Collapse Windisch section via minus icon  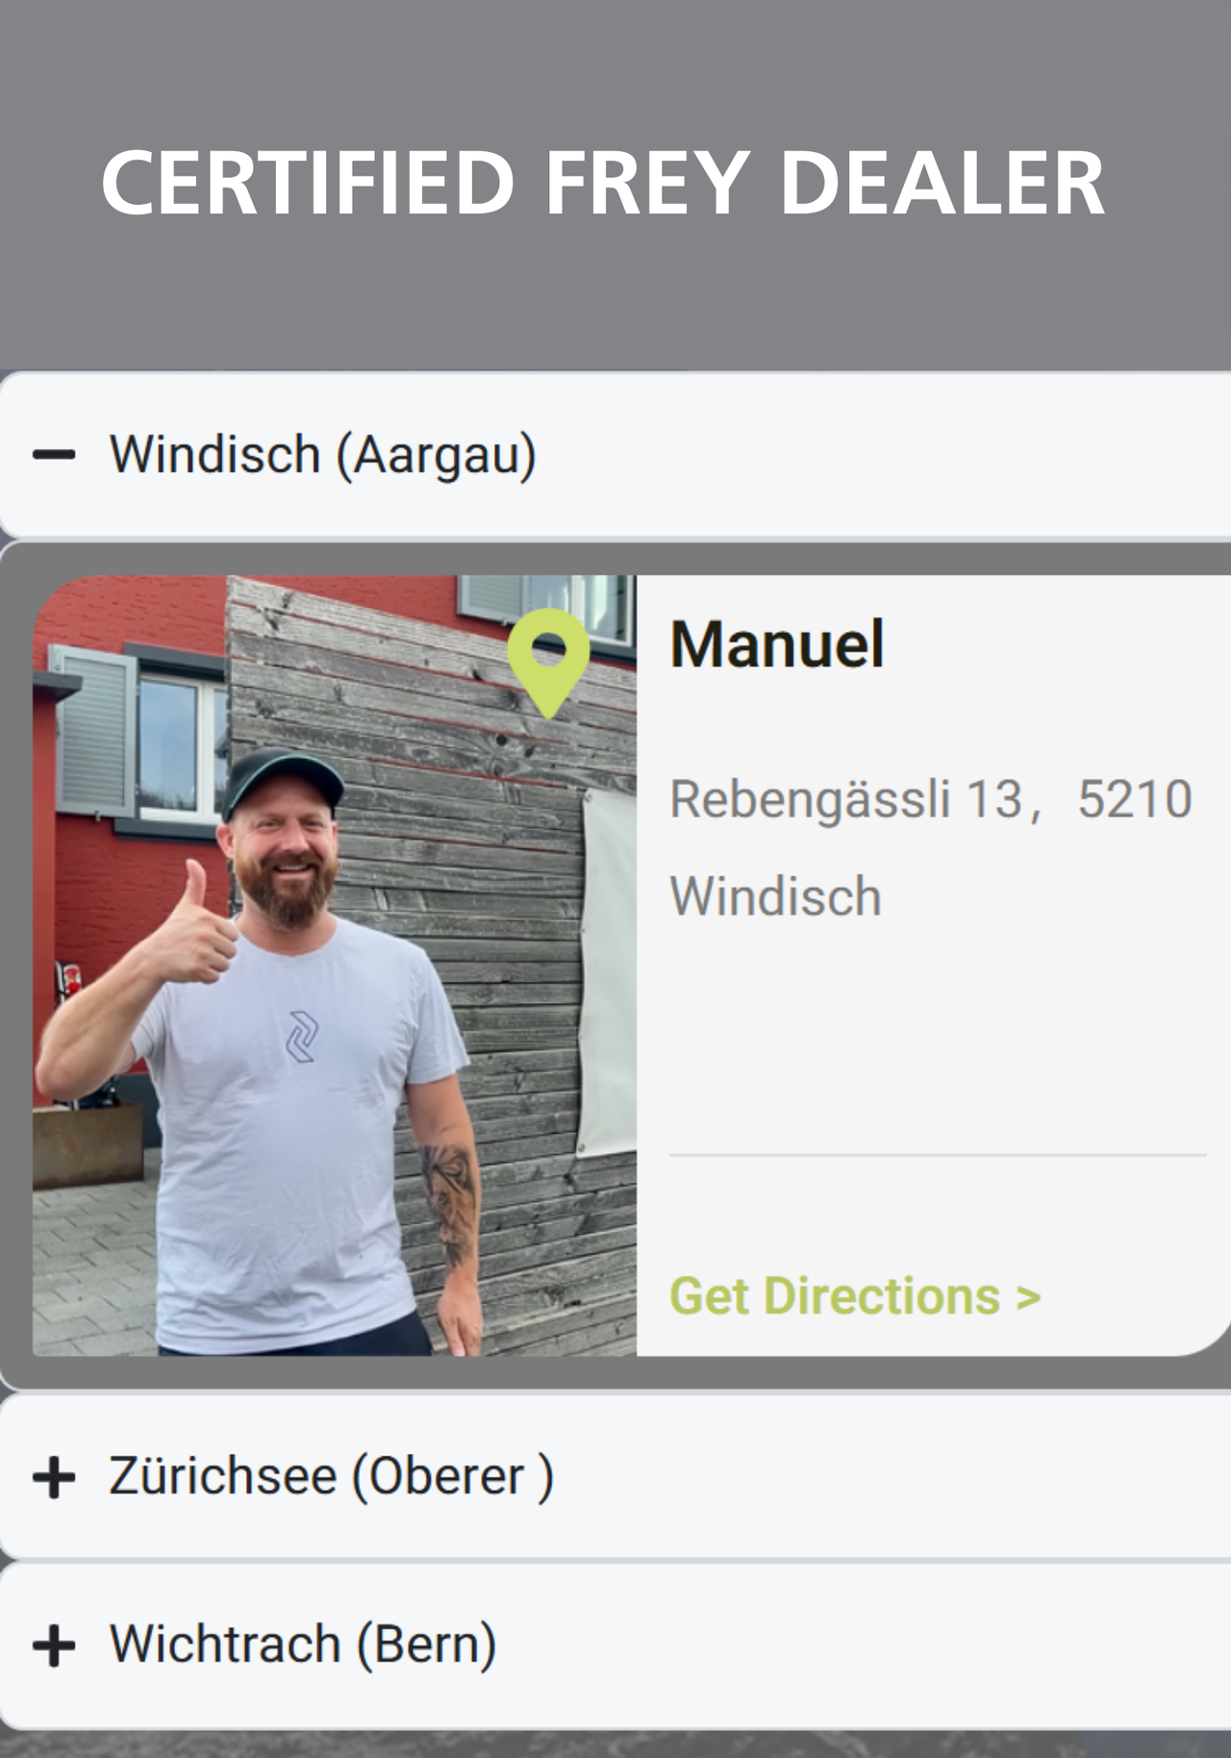[x=54, y=455]
